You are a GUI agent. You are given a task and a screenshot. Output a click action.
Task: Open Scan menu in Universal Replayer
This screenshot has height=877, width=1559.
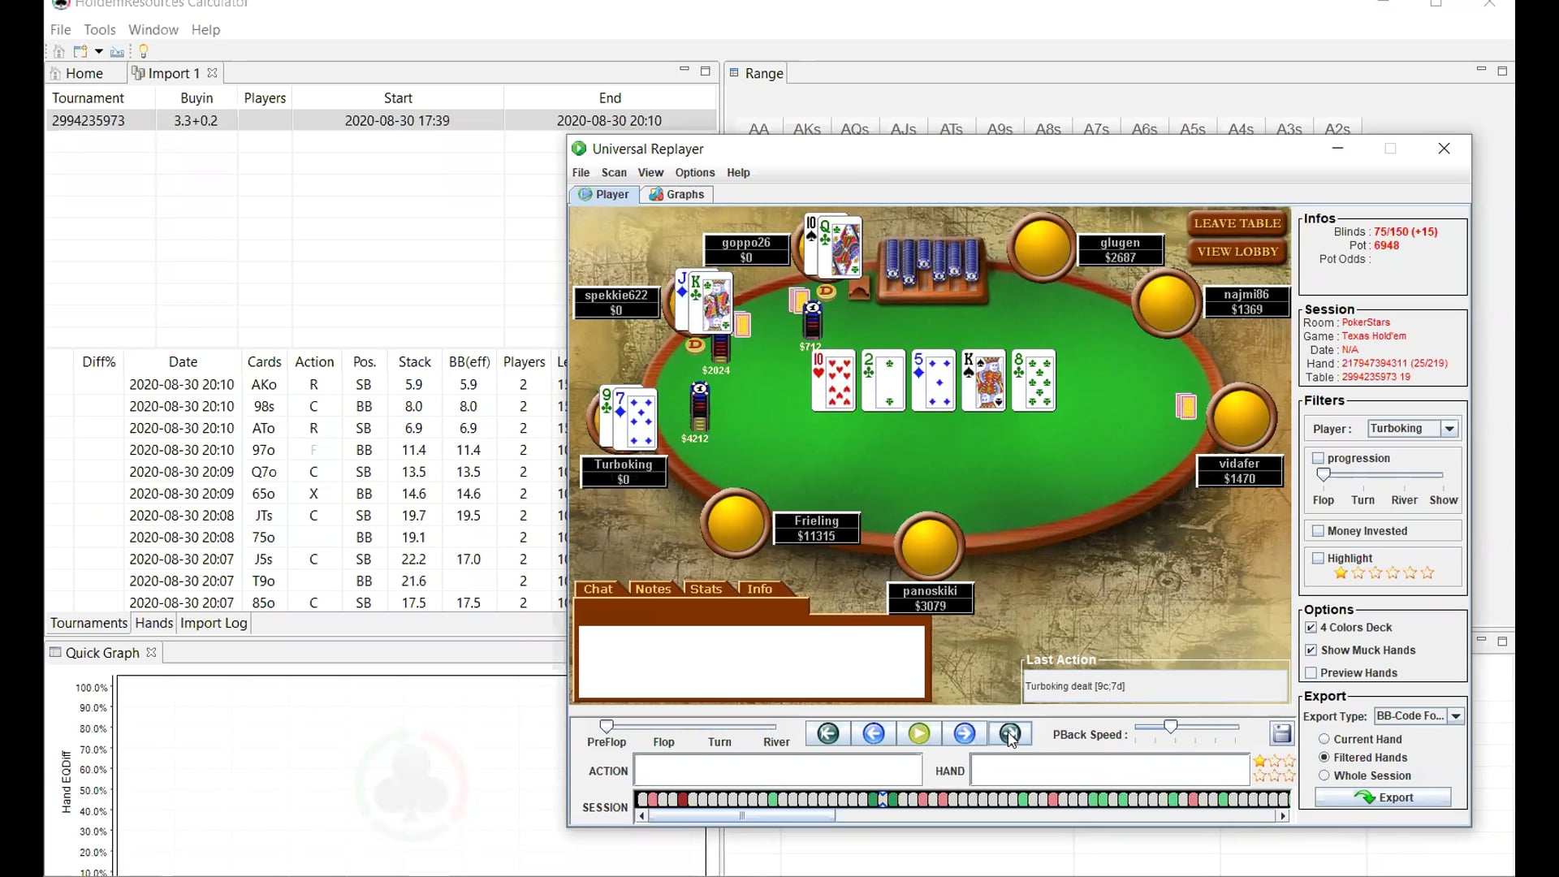pyautogui.click(x=614, y=173)
